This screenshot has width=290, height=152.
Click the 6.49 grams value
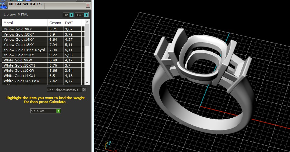53,60
